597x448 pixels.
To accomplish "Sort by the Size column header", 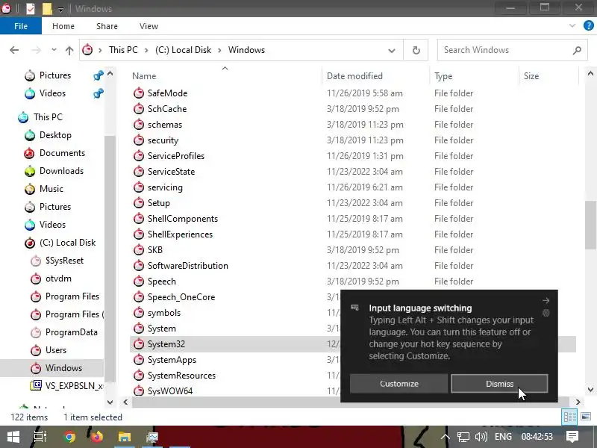I will pyautogui.click(x=531, y=76).
